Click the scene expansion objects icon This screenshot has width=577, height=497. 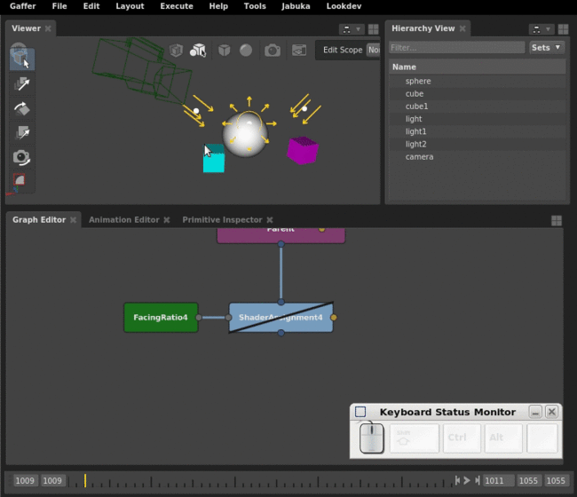pyautogui.click(x=198, y=50)
